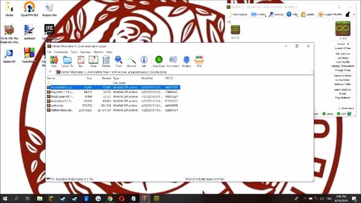Click the taskbar clock showing 4:06 PM

pos(341,198)
